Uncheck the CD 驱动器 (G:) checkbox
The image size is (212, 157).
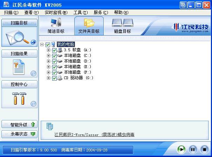click(x=54, y=78)
